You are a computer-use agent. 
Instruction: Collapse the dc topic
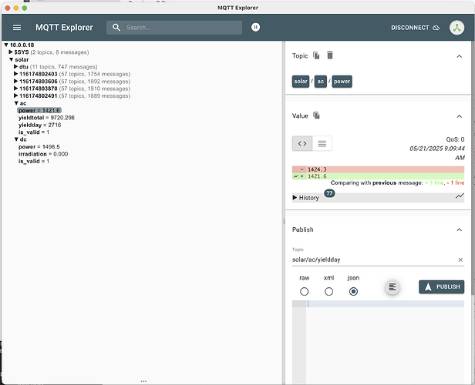point(16,139)
